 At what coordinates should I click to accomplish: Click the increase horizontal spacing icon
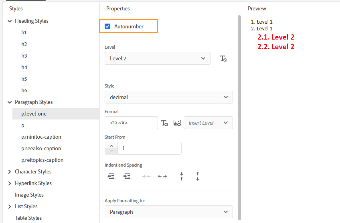pos(162,176)
